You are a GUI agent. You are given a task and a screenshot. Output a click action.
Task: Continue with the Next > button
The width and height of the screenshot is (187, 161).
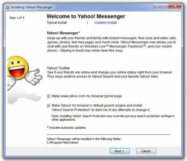coord(120,151)
